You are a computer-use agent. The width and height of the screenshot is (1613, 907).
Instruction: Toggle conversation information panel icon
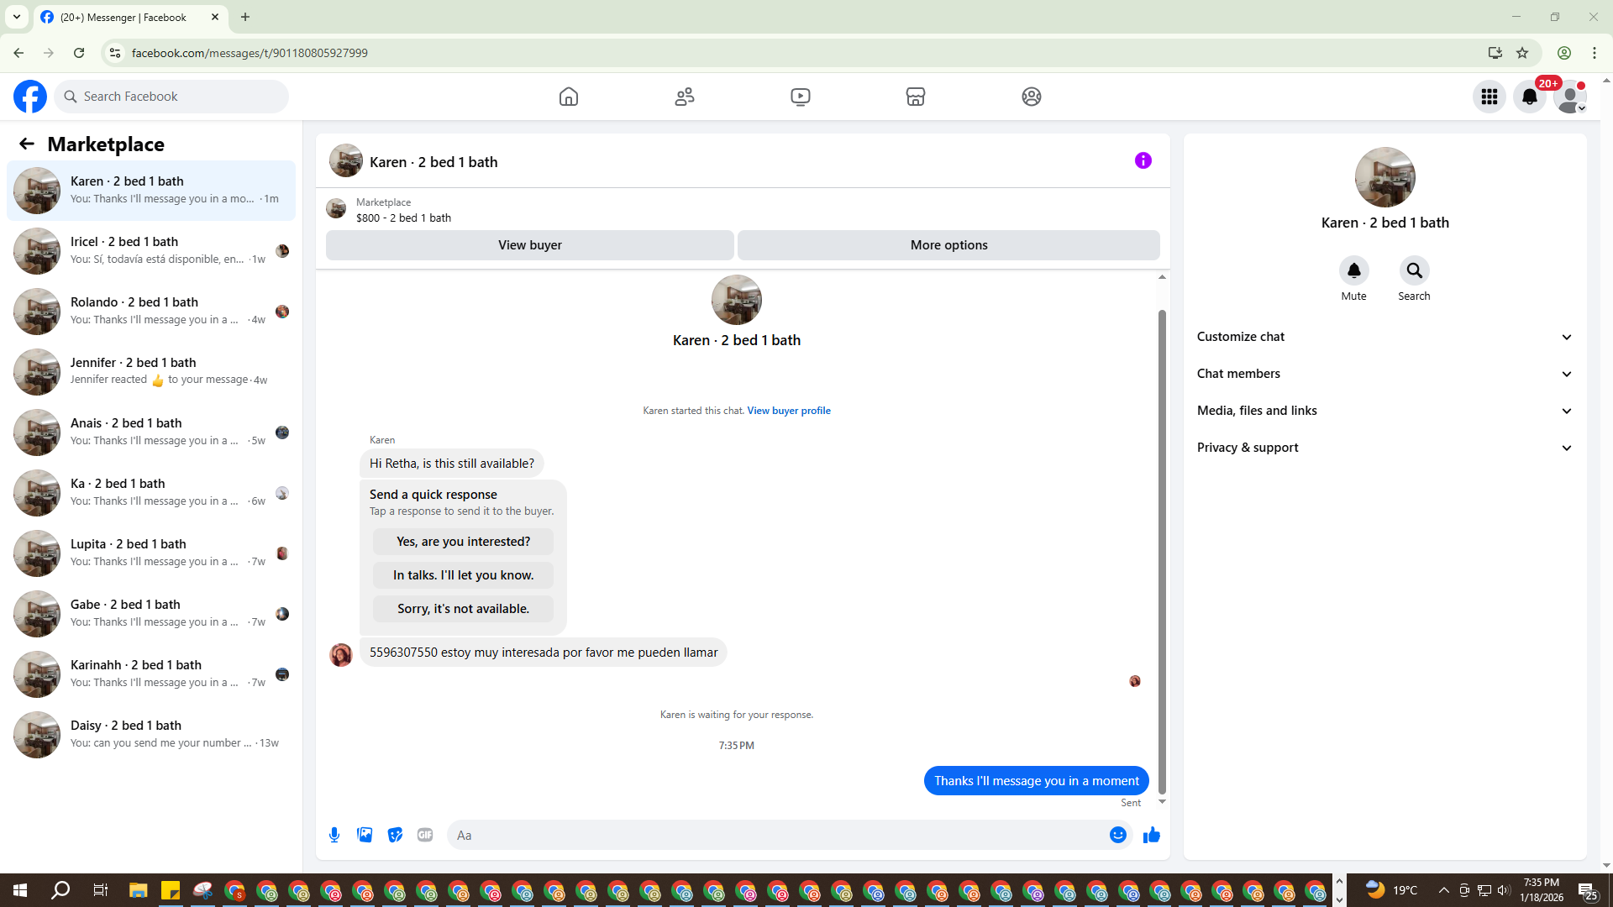point(1143,160)
